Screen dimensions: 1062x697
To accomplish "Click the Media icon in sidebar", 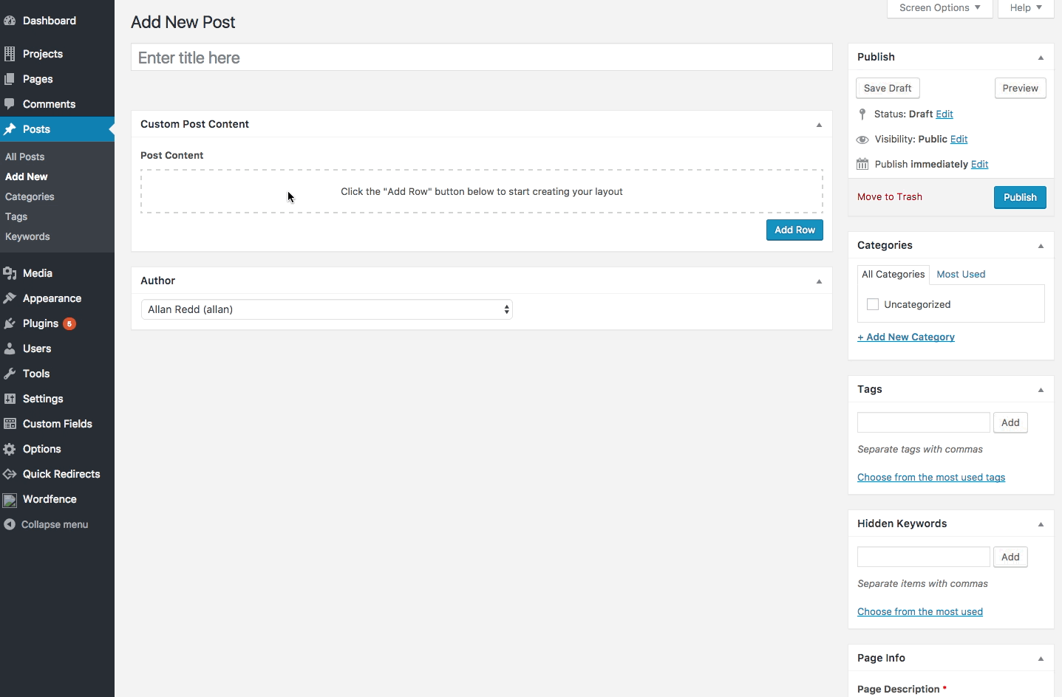I will [x=10, y=273].
